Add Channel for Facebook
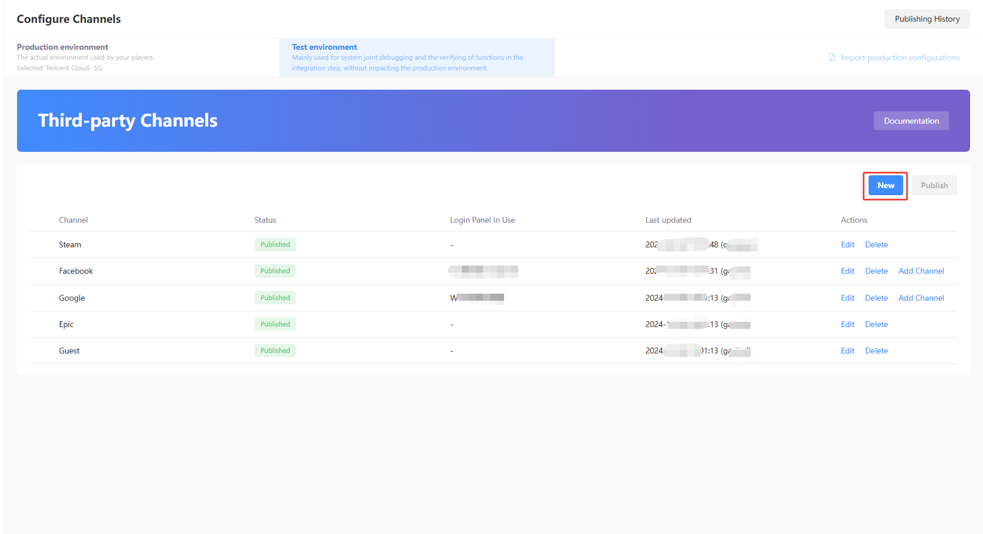The image size is (983, 534). coord(921,271)
